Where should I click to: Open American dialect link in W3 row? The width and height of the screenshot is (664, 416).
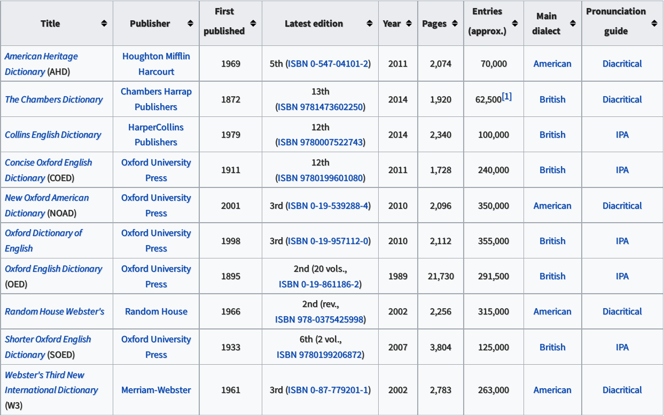point(552,390)
